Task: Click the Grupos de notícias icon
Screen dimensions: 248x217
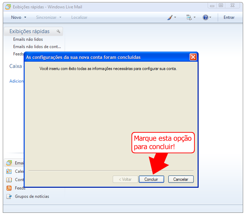Action: [9, 196]
